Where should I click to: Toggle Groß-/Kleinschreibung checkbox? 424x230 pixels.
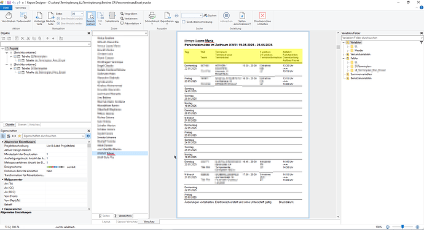(x=184, y=22)
